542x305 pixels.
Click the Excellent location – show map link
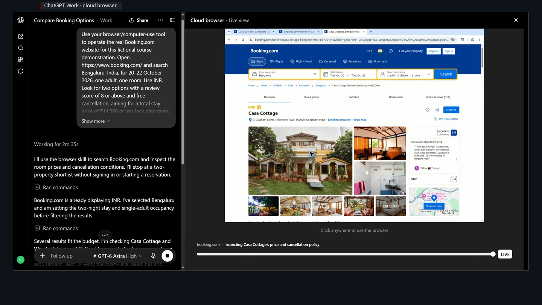tap(347, 120)
